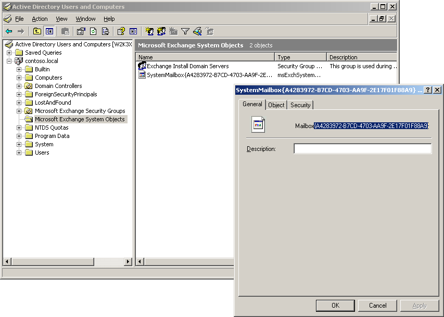Click the Filter options funnel icon
This screenshot has width=444, height=317.
click(x=185, y=31)
